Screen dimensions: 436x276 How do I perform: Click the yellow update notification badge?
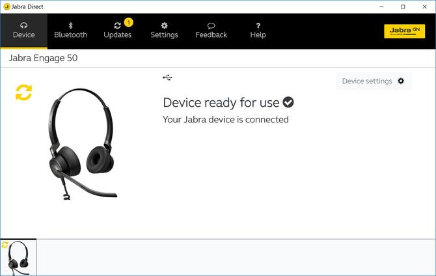(x=128, y=22)
